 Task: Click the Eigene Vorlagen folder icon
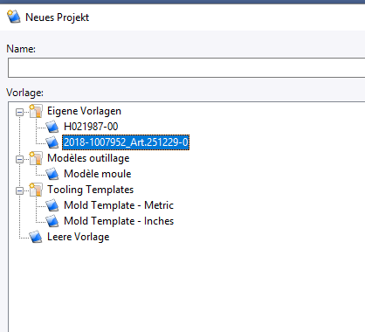[x=36, y=111]
